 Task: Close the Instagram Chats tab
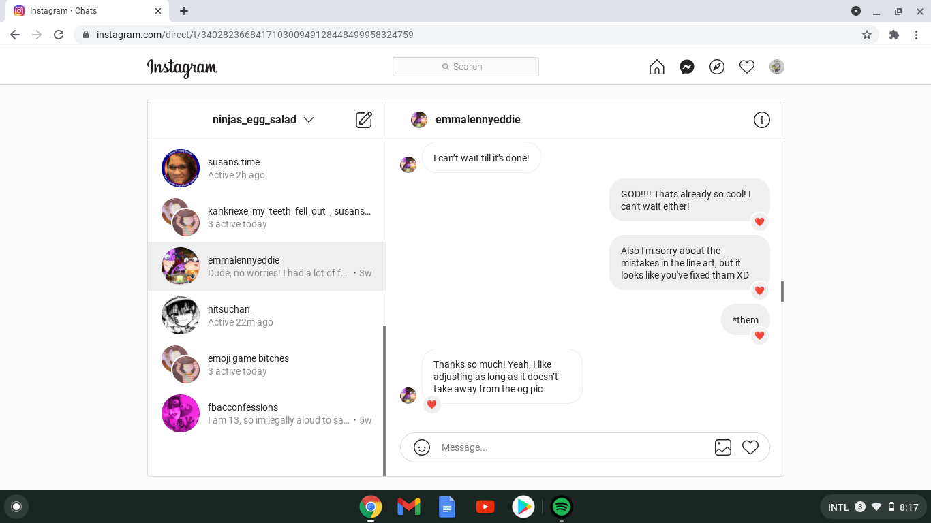[x=158, y=11]
